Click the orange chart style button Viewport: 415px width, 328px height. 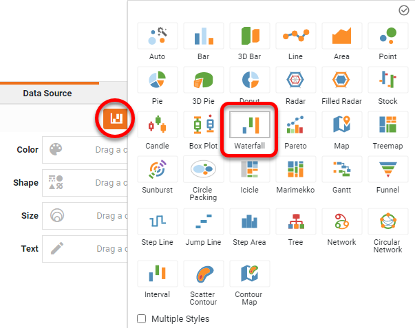(x=116, y=118)
